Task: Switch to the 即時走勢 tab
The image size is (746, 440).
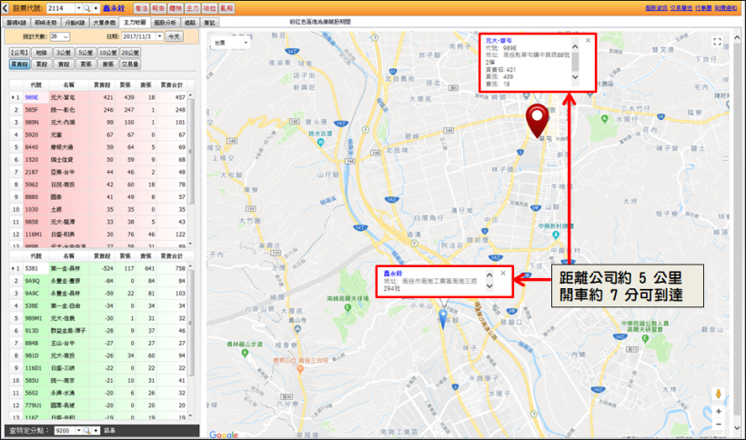Action: (x=45, y=23)
